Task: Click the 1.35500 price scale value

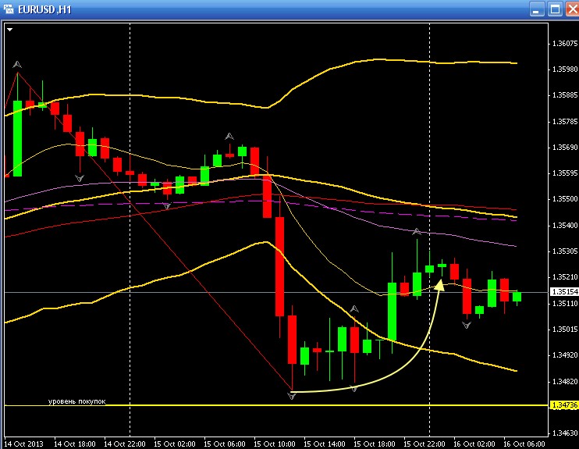Action: pos(565,199)
